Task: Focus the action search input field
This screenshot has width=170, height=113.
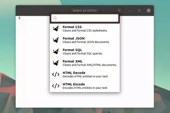Action: 85,18
